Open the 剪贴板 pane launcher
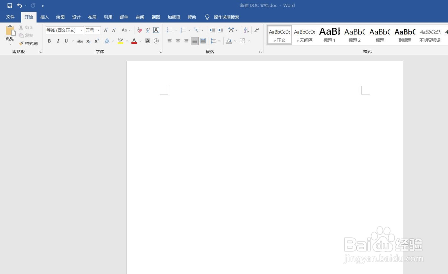448x274 pixels. pos(40,52)
